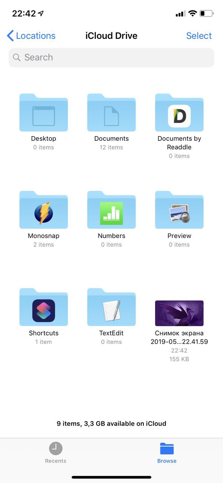Tap the status bar clock 22:42
The height and width of the screenshot is (483, 223).
click(24, 14)
